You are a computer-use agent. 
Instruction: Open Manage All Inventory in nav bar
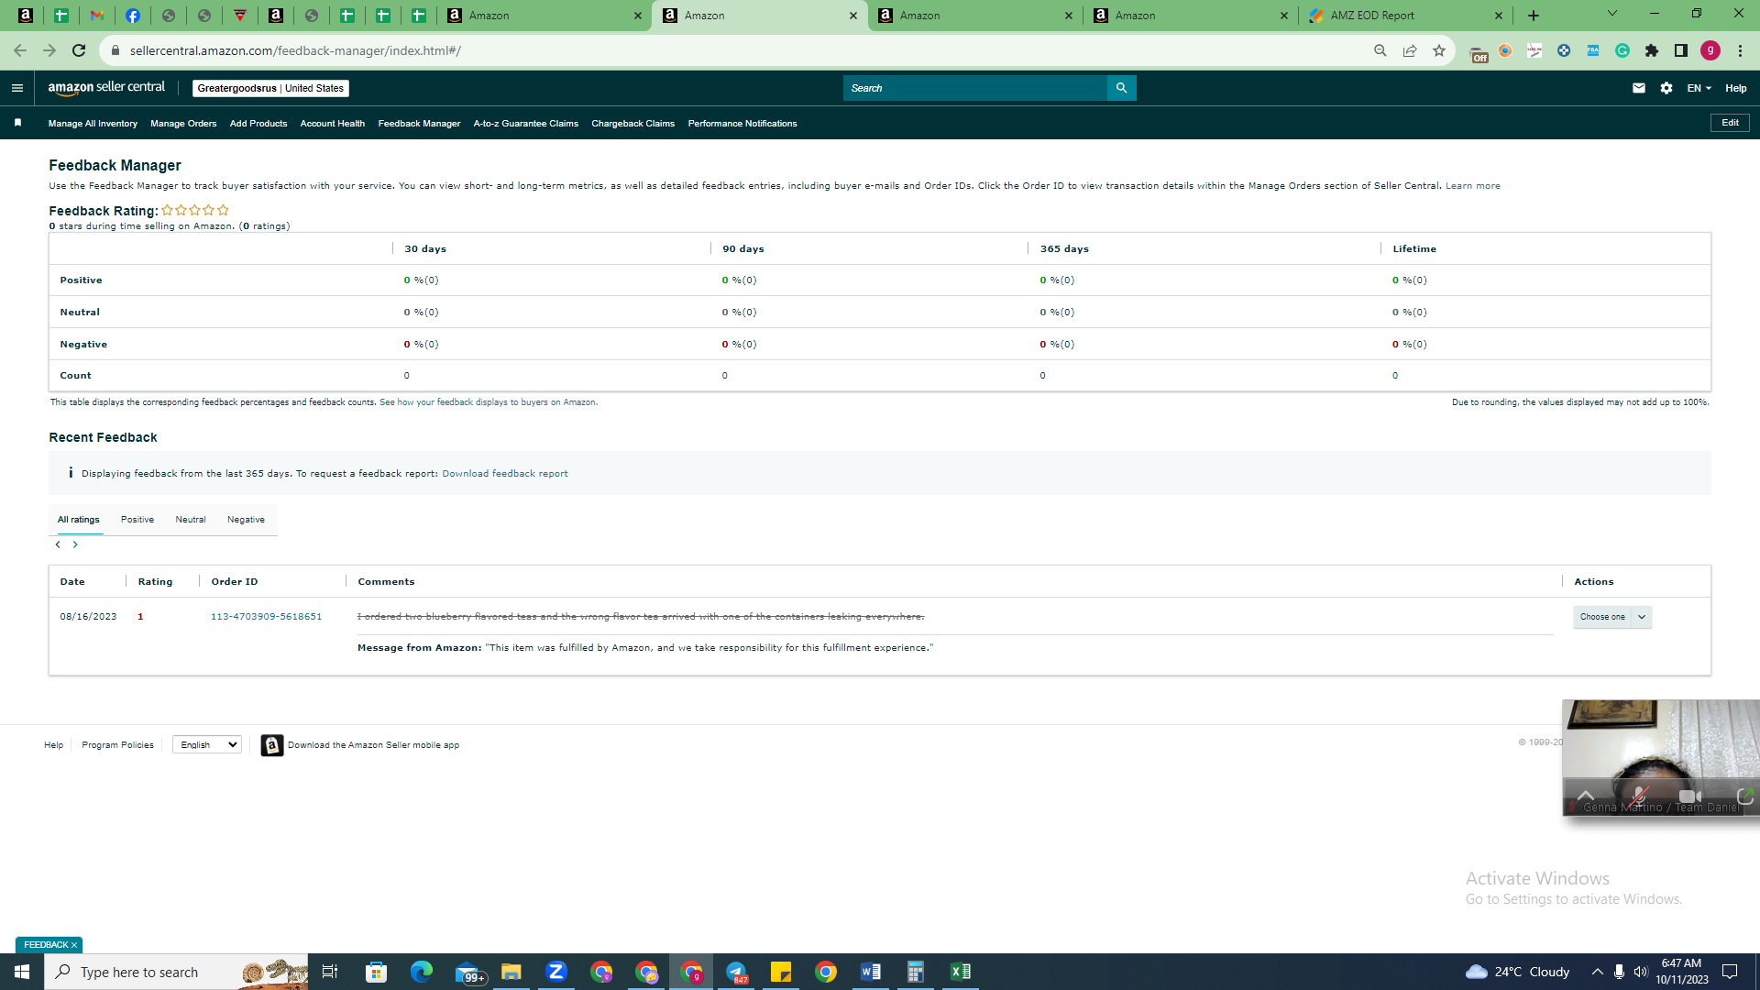[93, 124]
